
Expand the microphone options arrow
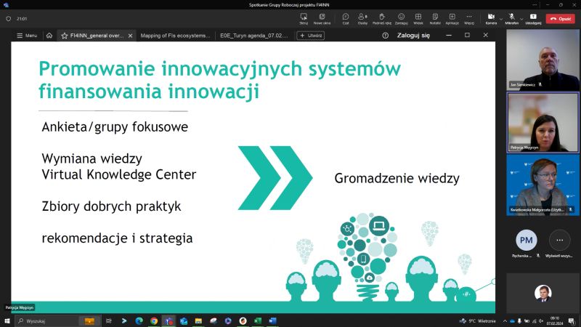521,19
